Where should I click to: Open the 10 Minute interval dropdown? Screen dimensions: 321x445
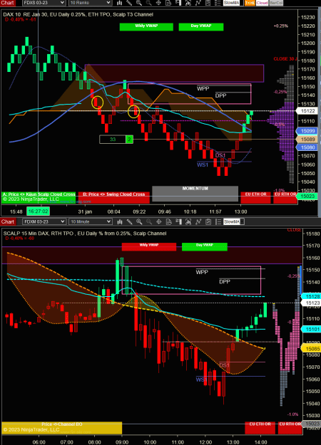90,221
